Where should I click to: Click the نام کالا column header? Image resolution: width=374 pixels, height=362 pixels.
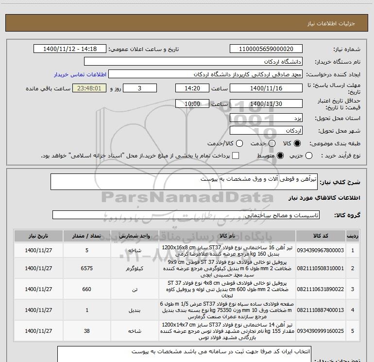[227, 236]
